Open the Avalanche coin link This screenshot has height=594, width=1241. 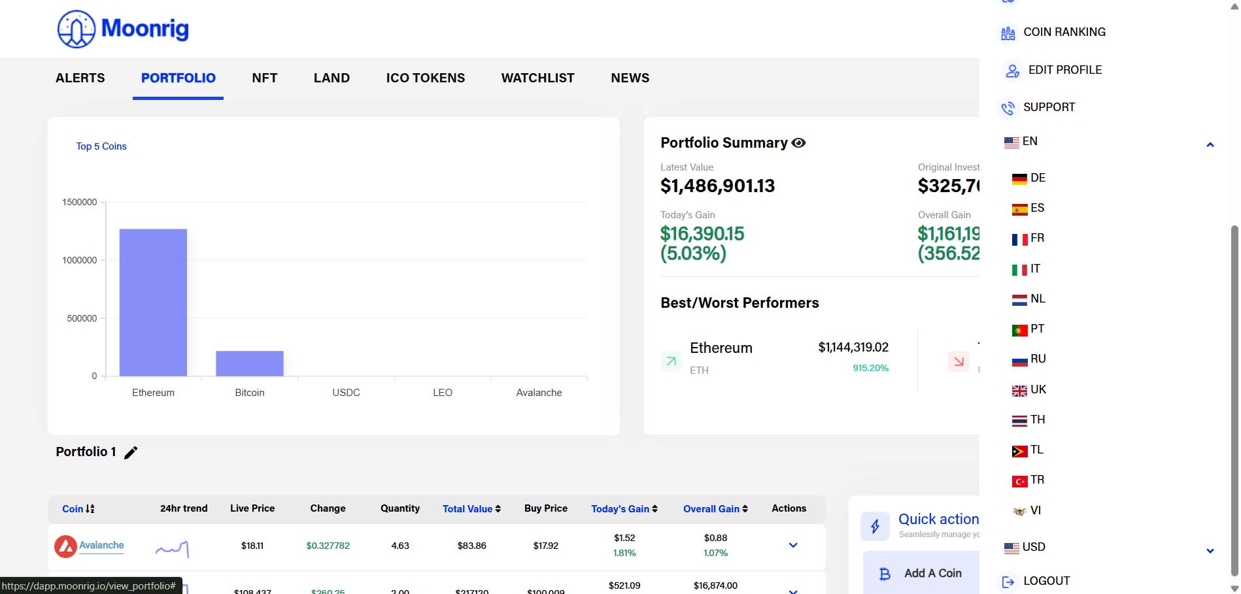click(x=101, y=546)
